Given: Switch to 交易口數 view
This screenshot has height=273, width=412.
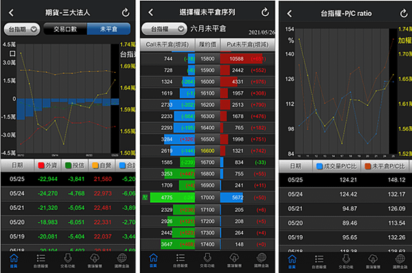Looking at the screenshot, I should pos(65,29).
